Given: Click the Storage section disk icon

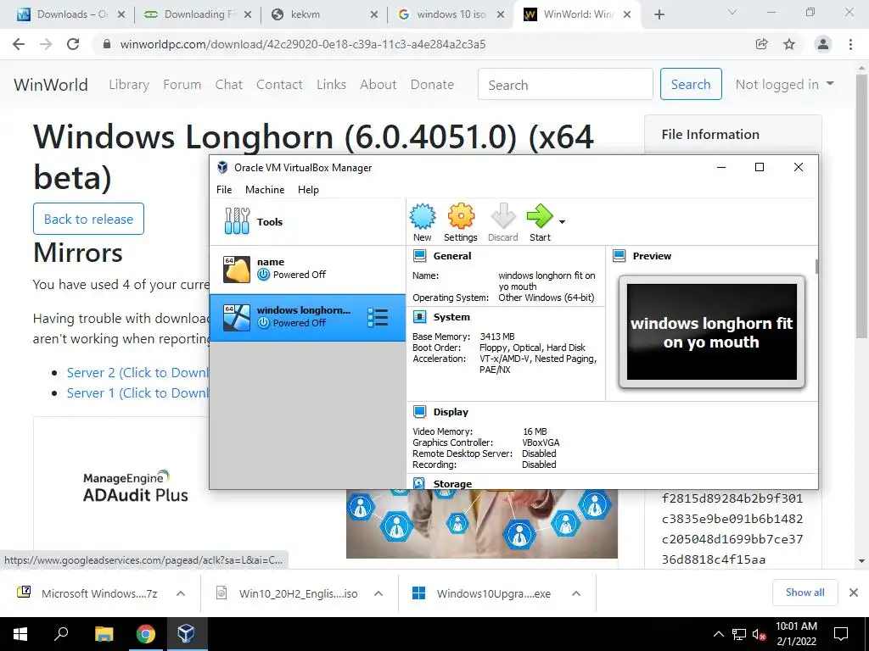Looking at the screenshot, I should tap(419, 483).
